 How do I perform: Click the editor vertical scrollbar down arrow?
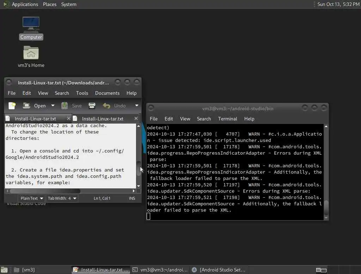(139, 186)
